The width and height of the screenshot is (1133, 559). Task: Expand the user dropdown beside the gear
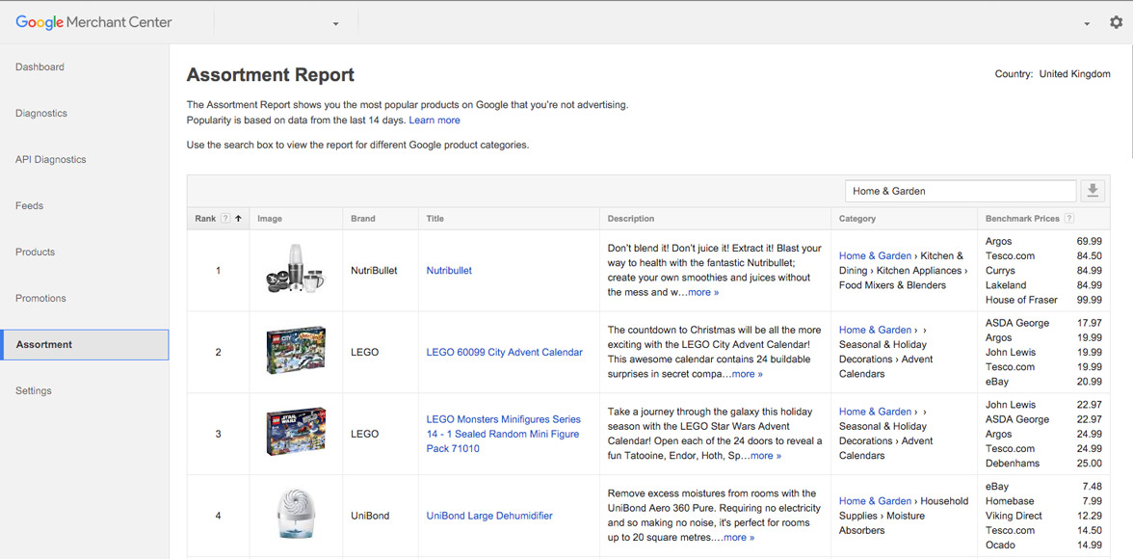pyautogui.click(x=1087, y=24)
